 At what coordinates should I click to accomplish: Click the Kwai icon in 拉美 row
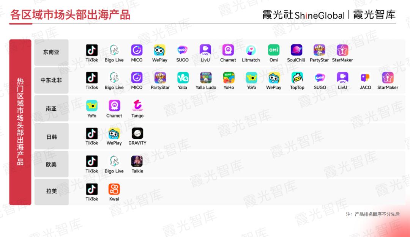[x=114, y=189]
